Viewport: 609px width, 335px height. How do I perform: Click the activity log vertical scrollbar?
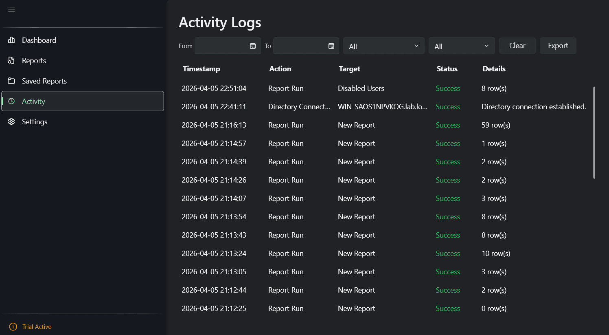(594, 132)
